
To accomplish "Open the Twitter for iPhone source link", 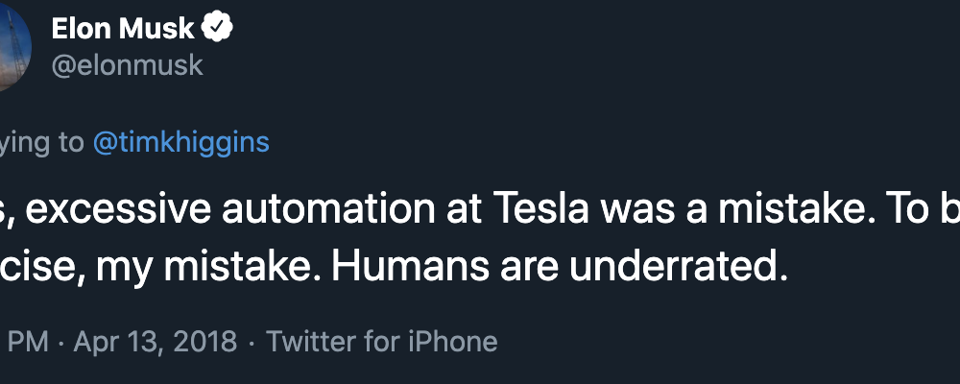I will tap(381, 341).
